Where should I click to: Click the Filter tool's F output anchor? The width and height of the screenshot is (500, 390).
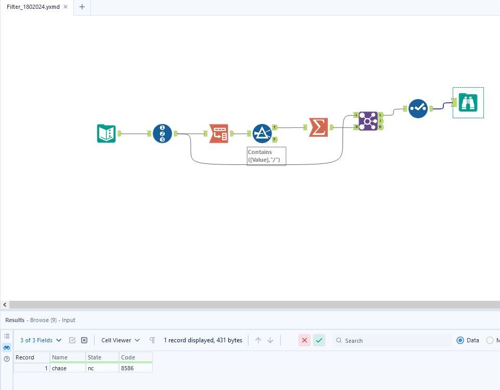point(274,140)
